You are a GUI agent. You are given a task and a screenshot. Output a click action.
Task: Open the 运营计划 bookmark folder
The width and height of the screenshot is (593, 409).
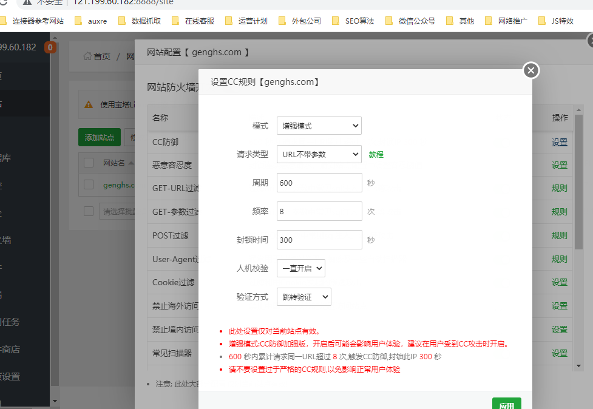click(x=246, y=21)
